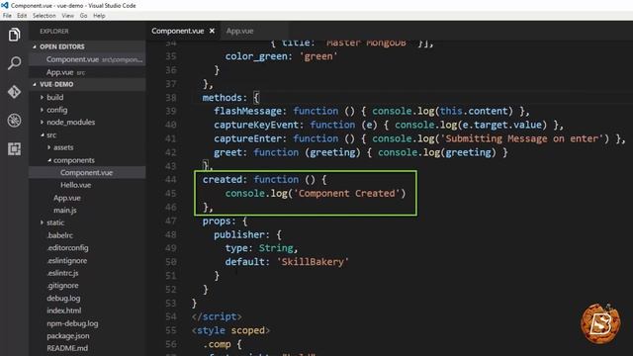This screenshot has height=356, width=633.
Task: Click 'Submitting Message on enter' string
Action: pos(524,138)
